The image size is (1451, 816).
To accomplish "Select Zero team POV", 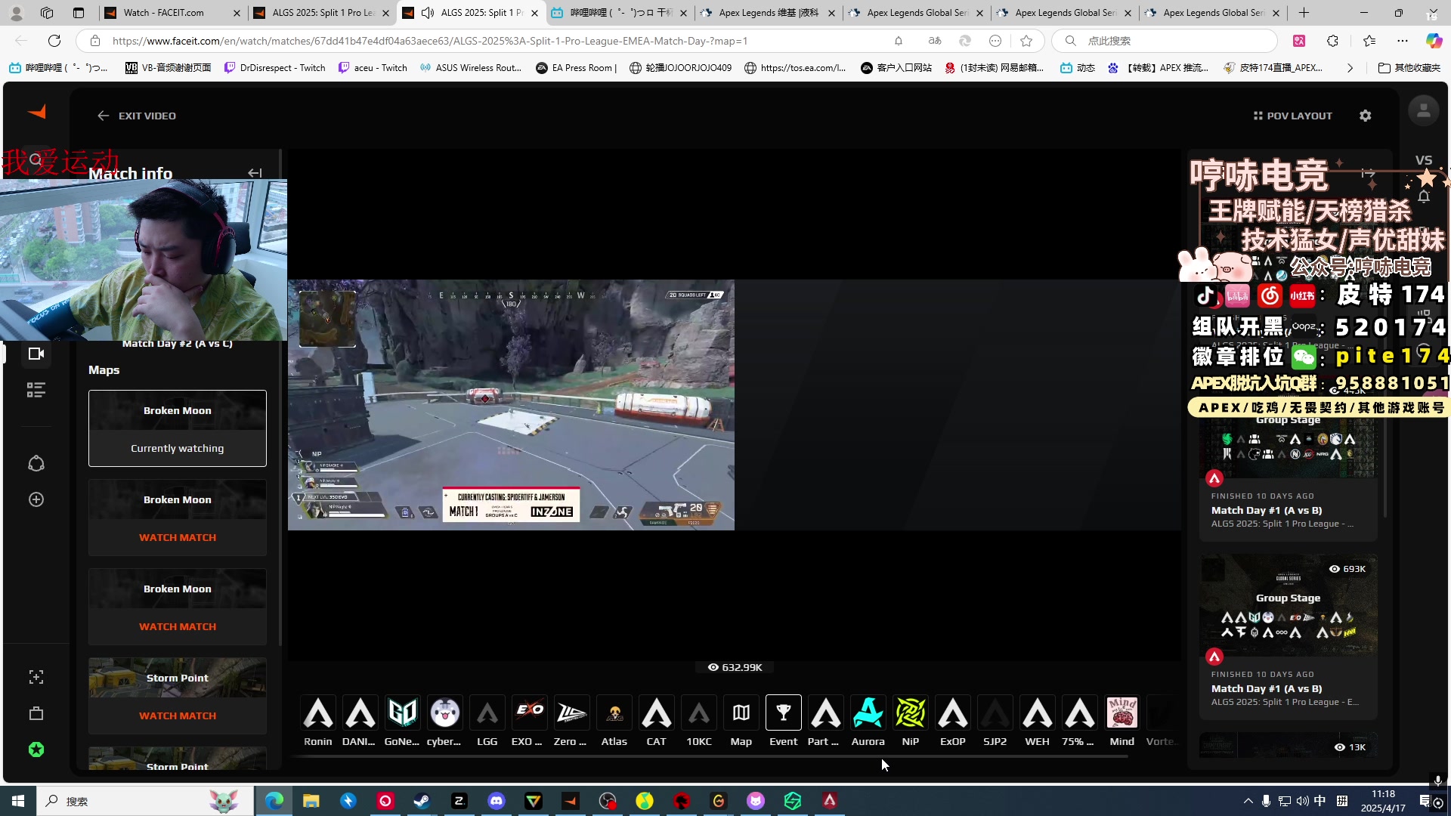I will 571,721.
